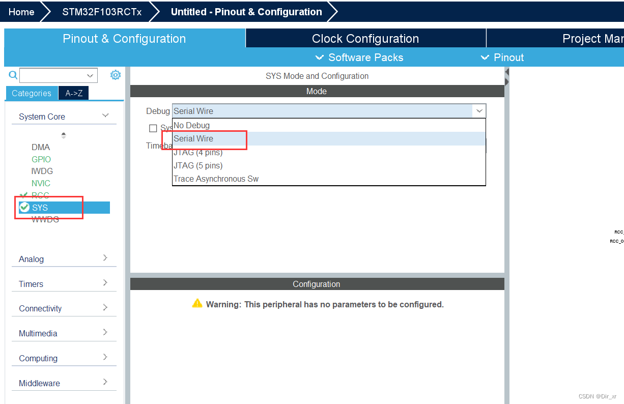This screenshot has width=624, height=404.
Task: Choose JTAG (5 pins) option
Action: pyautogui.click(x=329, y=165)
